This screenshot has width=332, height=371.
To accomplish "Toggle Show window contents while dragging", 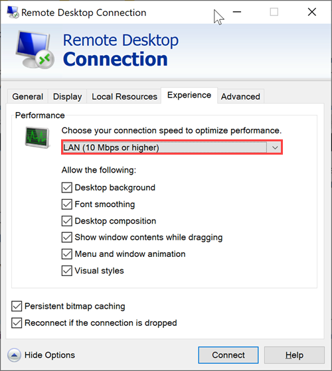I will coord(66,238).
